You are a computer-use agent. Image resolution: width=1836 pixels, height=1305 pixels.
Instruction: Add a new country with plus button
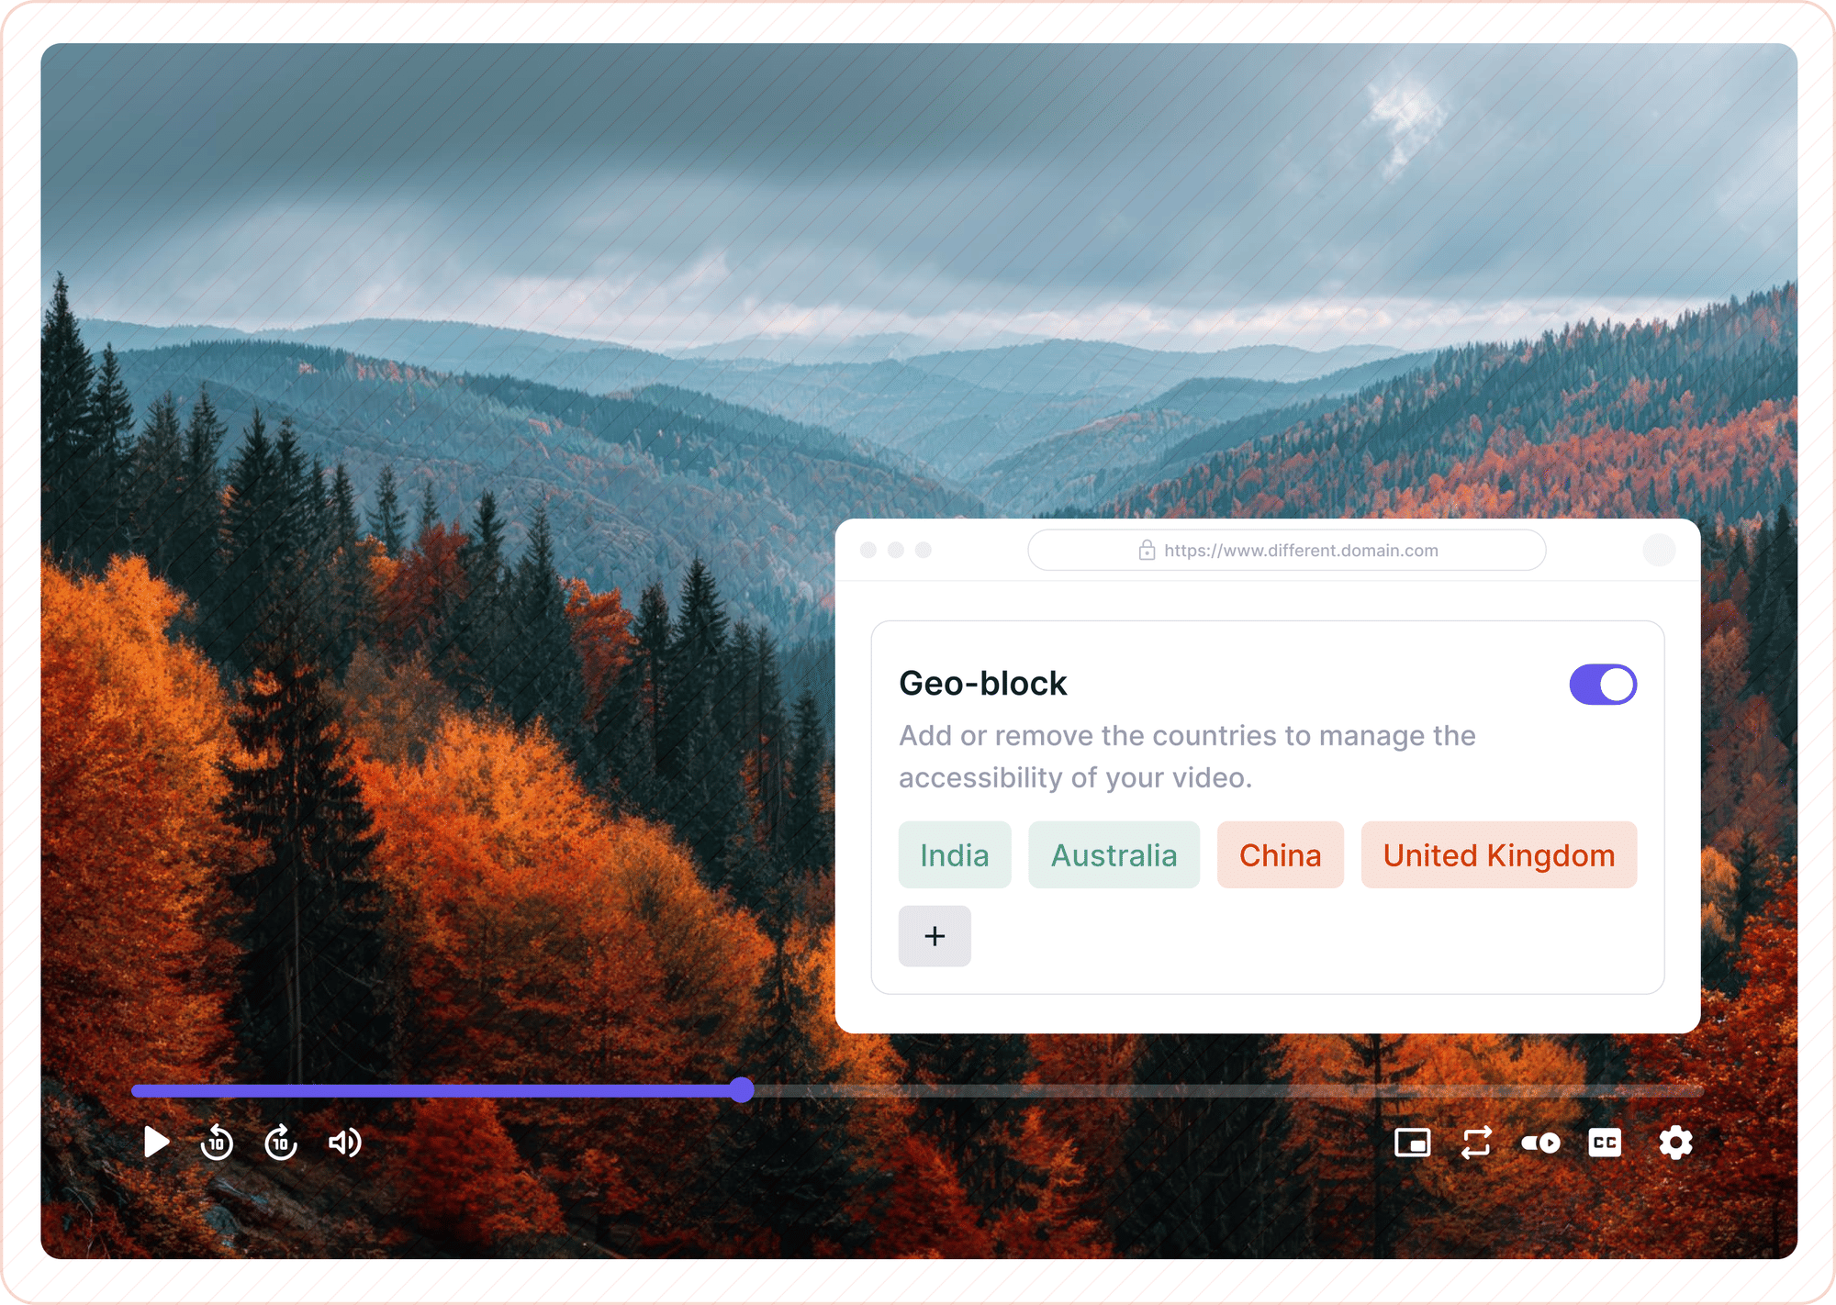point(935,936)
